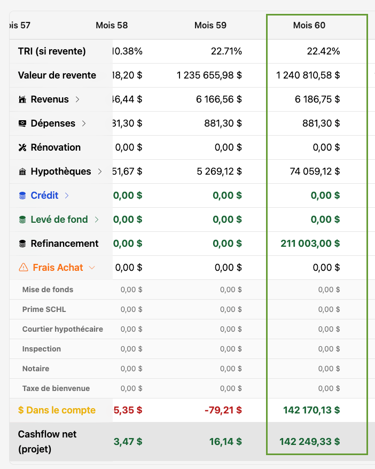Click the 22.71% TRI value
375x469 pixels.
point(226,51)
